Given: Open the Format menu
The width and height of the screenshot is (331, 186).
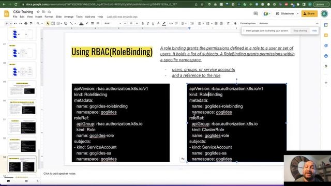Looking at the screenshot, I should point(49,17).
